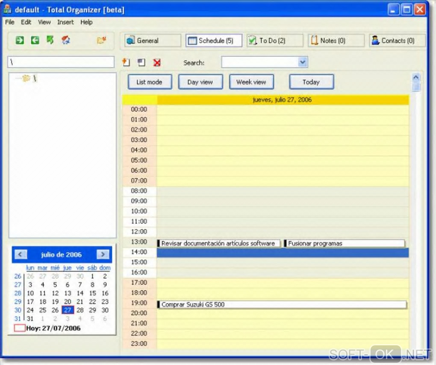
Task: Click the red delete entry icon
Action: 157,62
